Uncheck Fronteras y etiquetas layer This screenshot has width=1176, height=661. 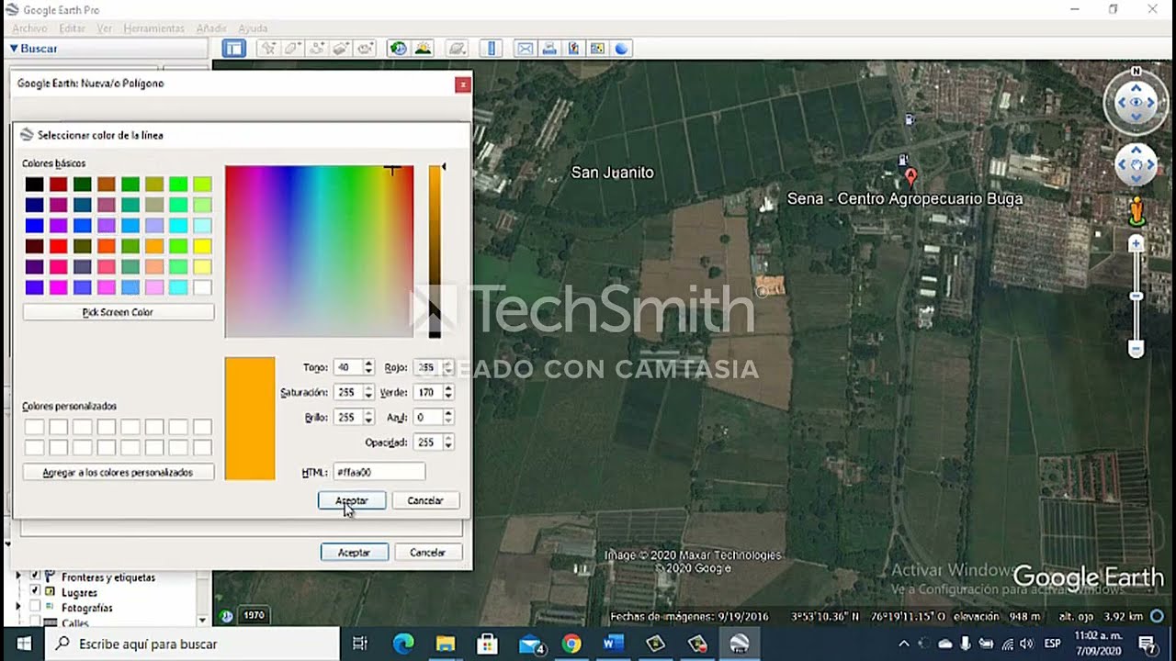click(35, 577)
